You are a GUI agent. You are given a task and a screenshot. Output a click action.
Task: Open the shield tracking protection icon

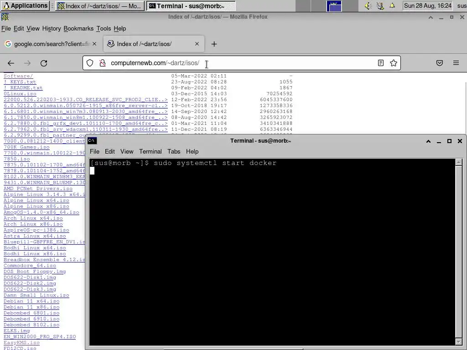90,63
